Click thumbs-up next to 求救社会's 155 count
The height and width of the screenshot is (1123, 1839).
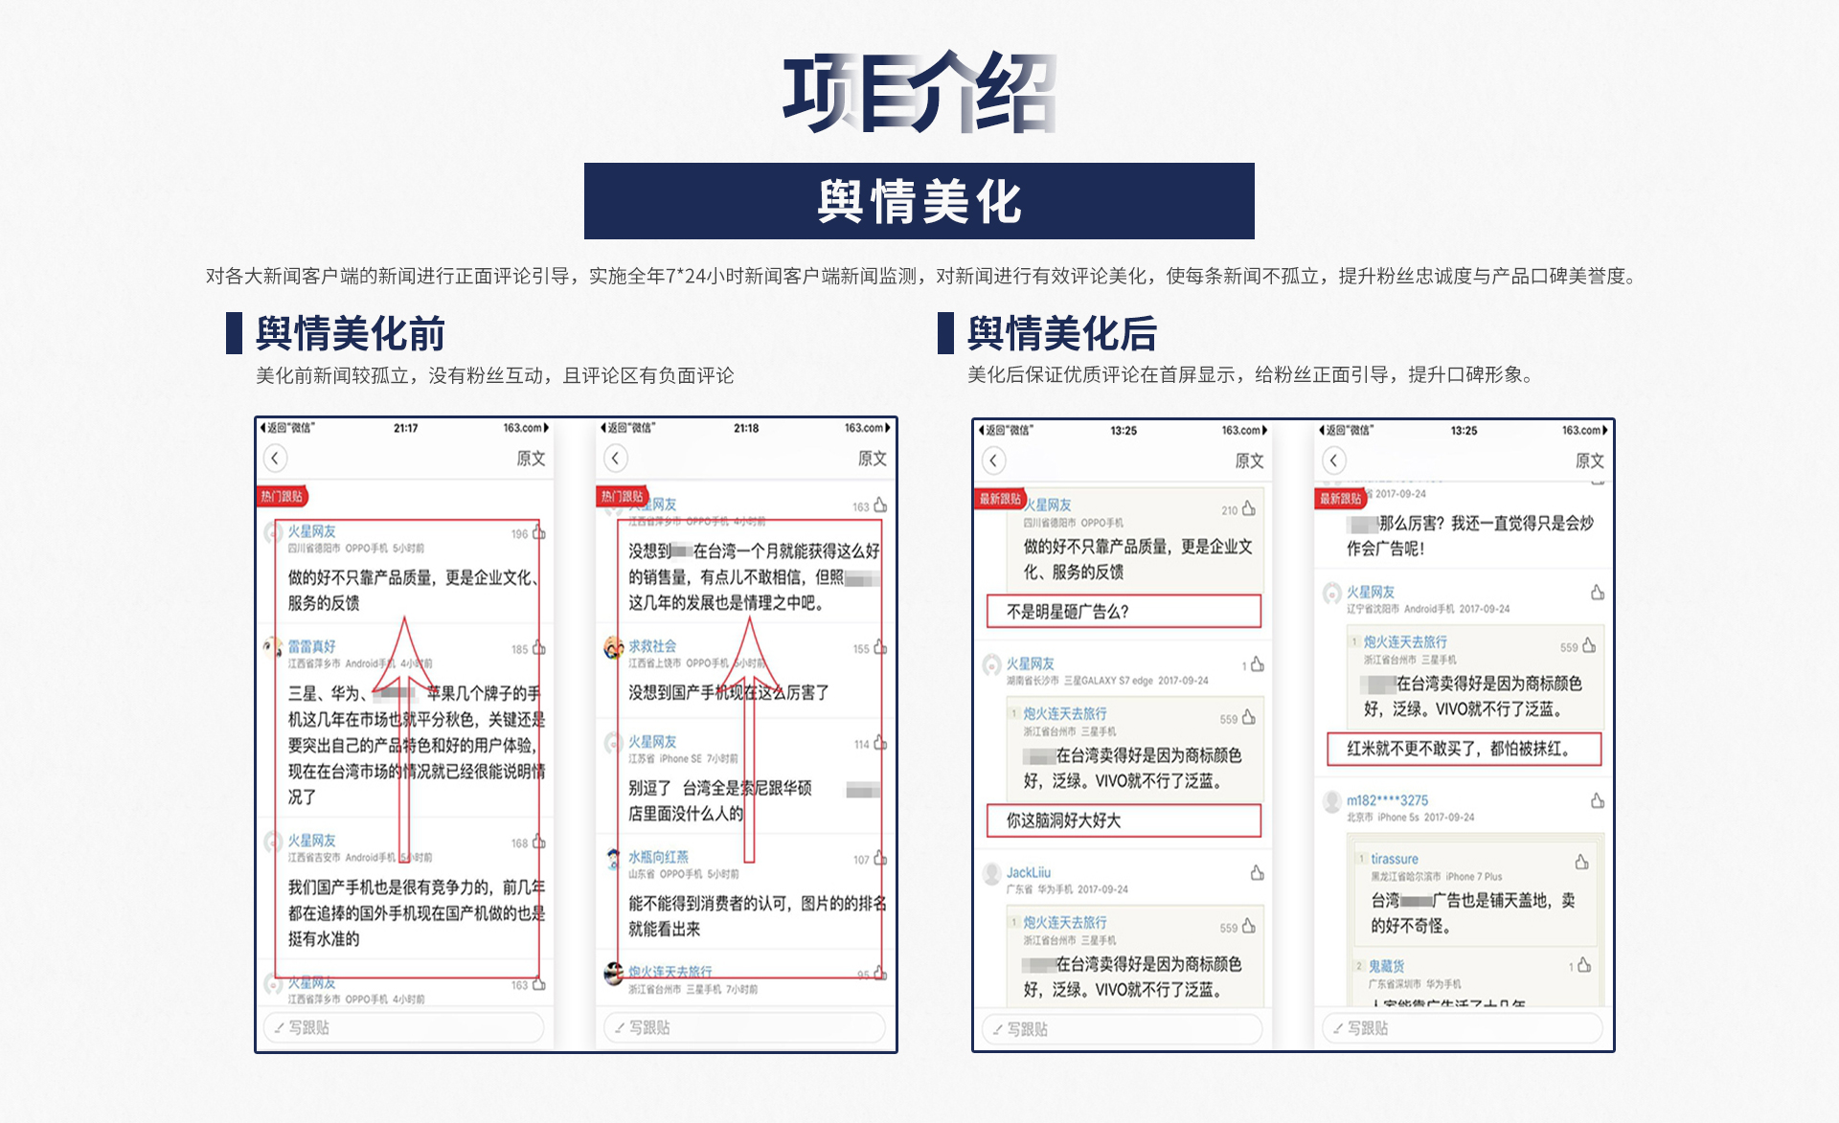879,648
